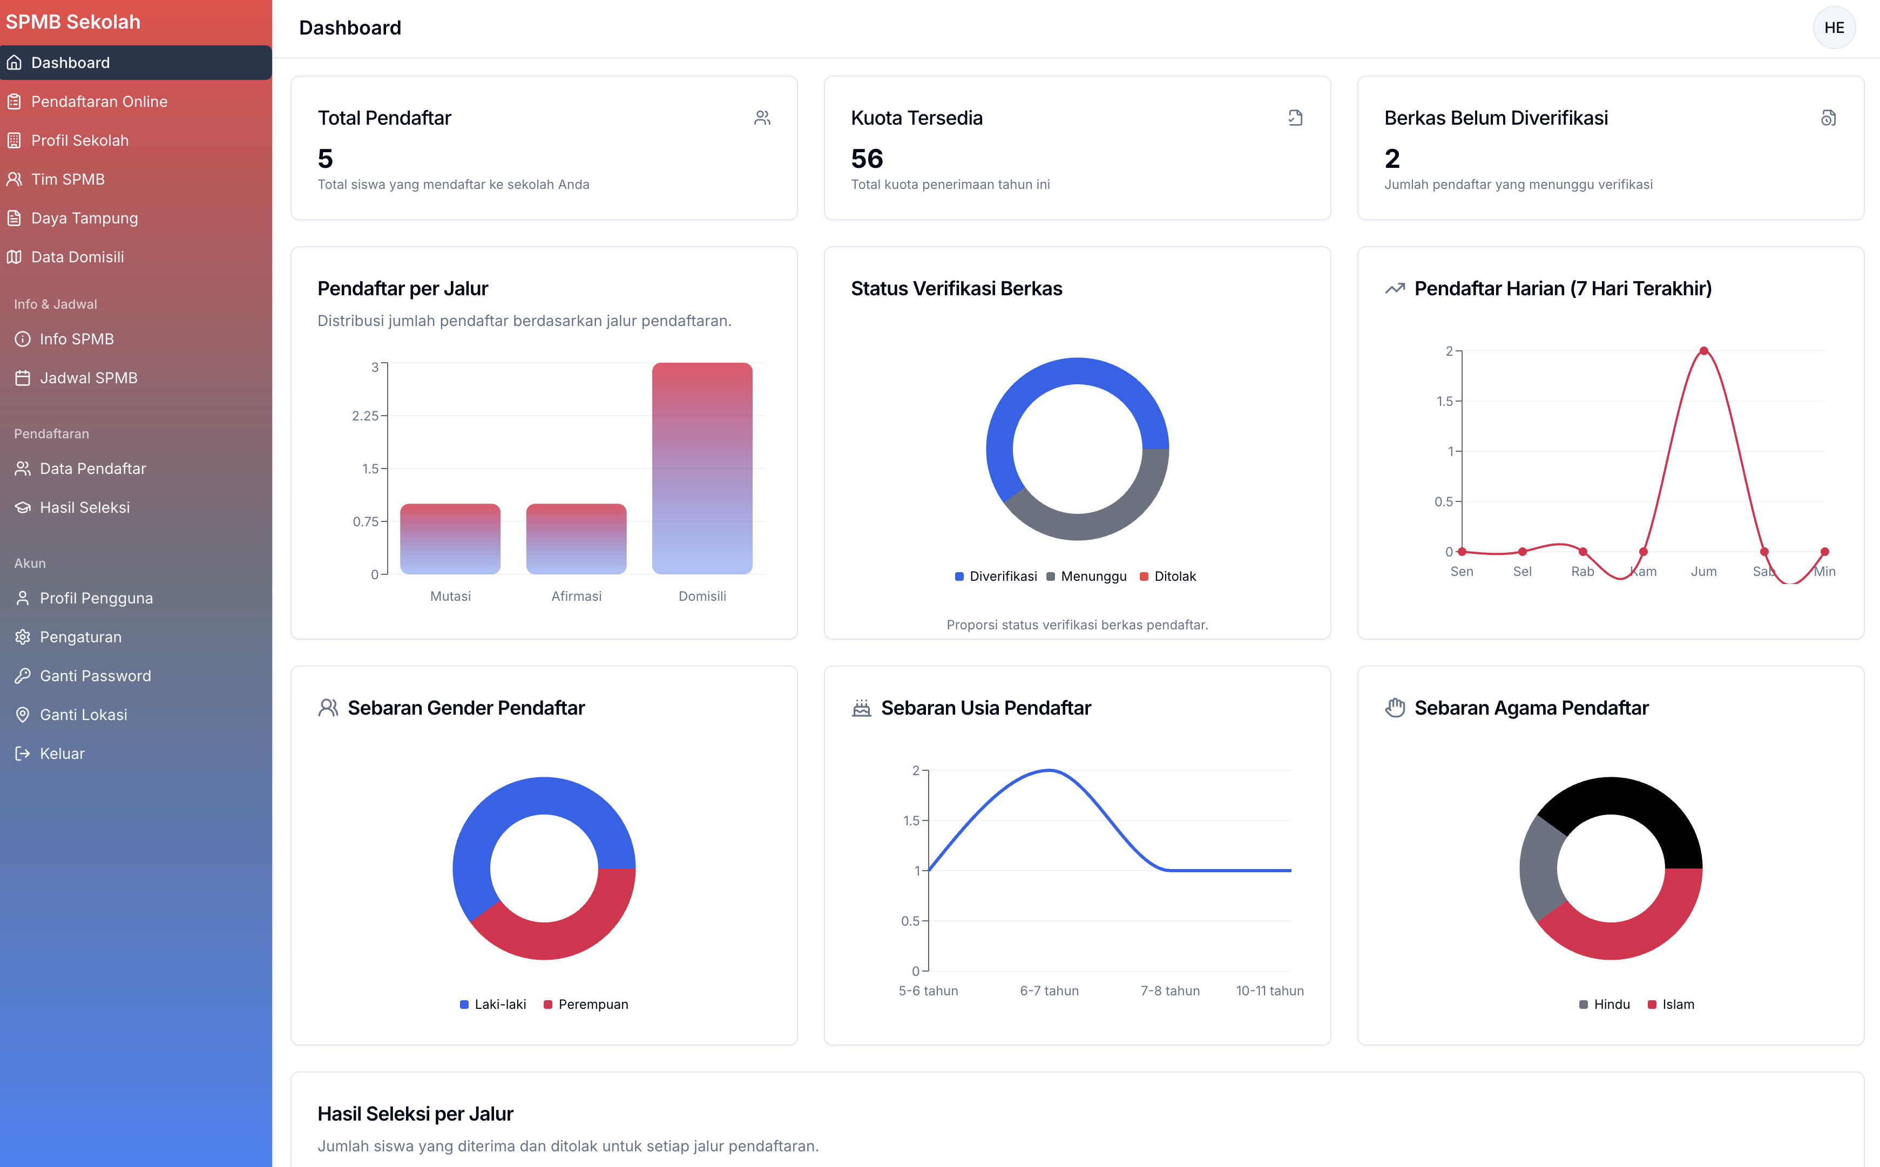Click the Data Domisili map icon
Image resolution: width=1880 pixels, height=1167 pixels.
point(16,256)
